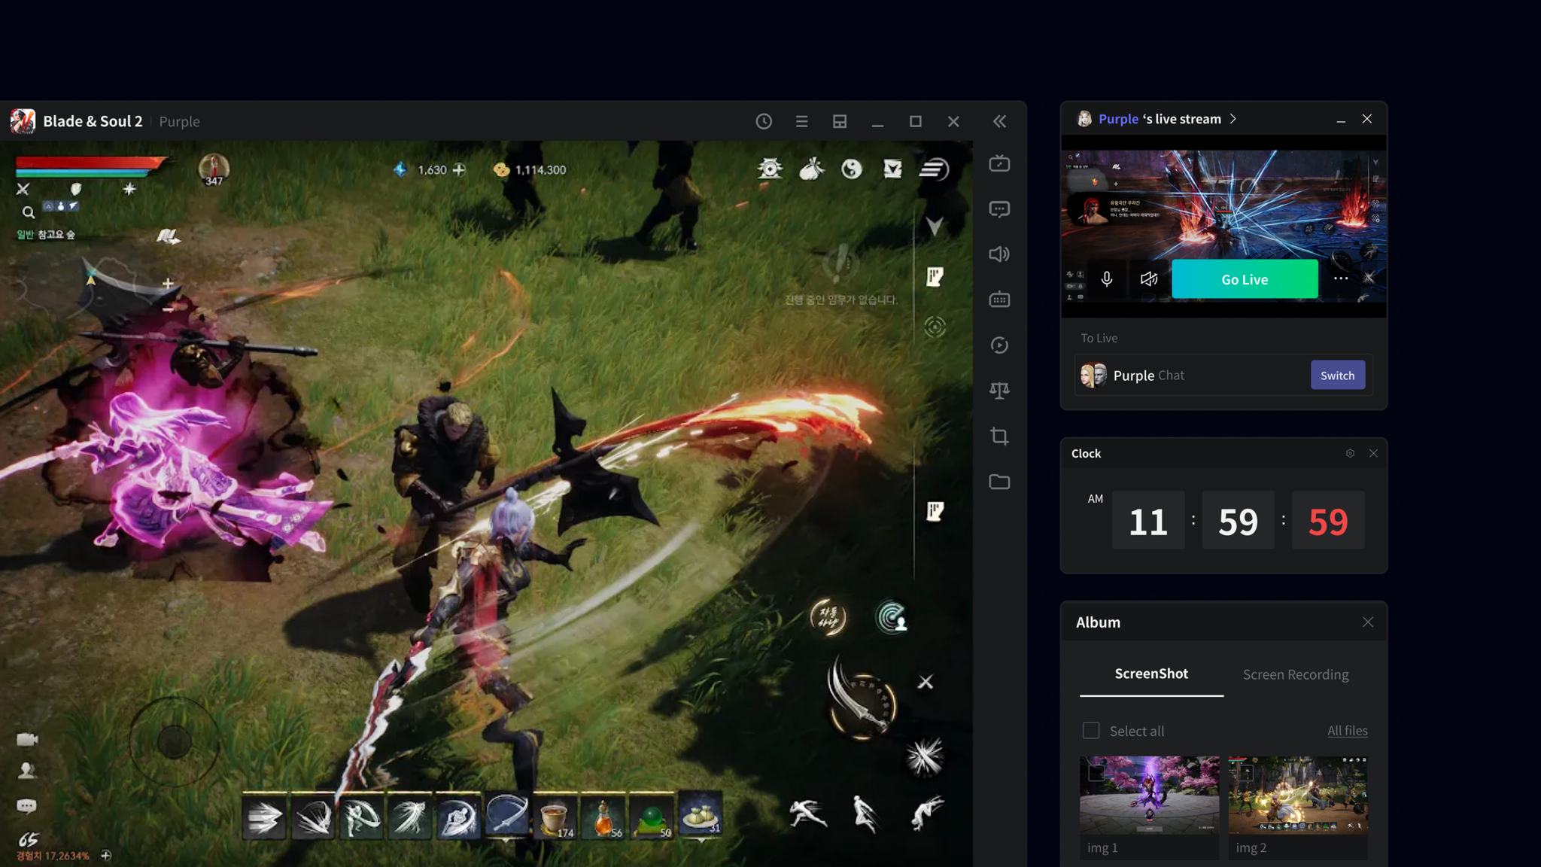Click the keyboard mapping sidebar icon
The height and width of the screenshot is (867, 1541).
[x=999, y=300]
